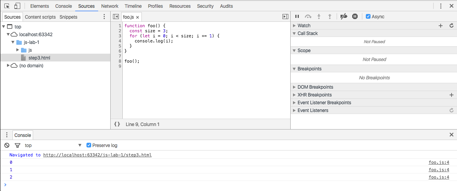Switch to the Network tab
Viewport: 457px width, 191px height.
[109, 6]
